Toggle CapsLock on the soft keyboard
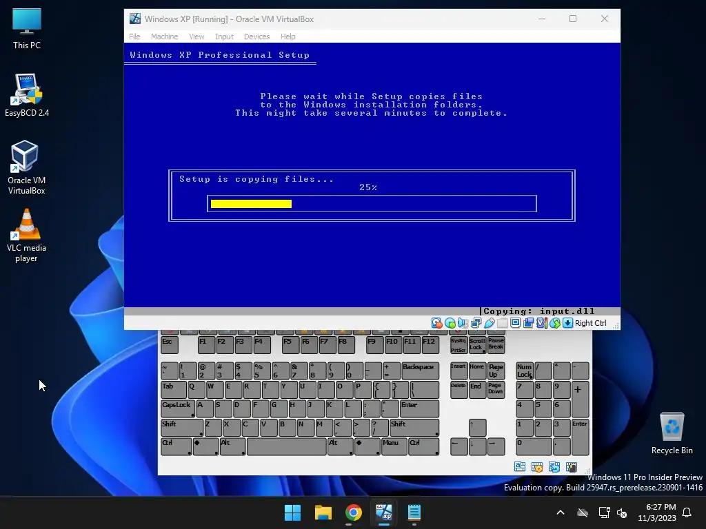 pos(178,408)
